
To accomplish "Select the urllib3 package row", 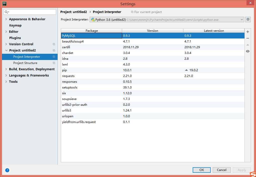I will [153, 110].
